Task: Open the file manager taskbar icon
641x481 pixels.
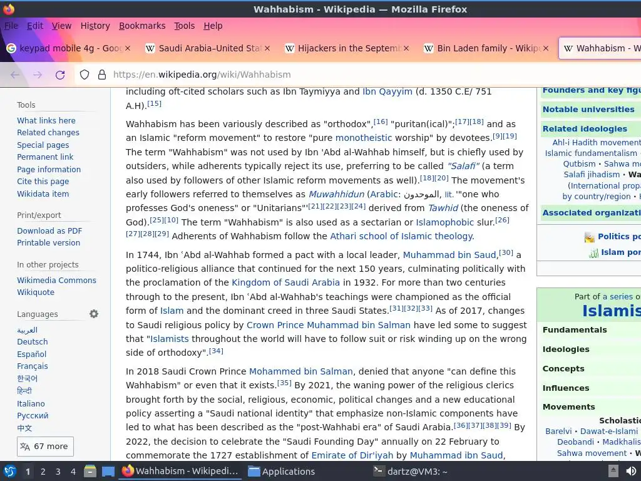Action: pos(90,471)
